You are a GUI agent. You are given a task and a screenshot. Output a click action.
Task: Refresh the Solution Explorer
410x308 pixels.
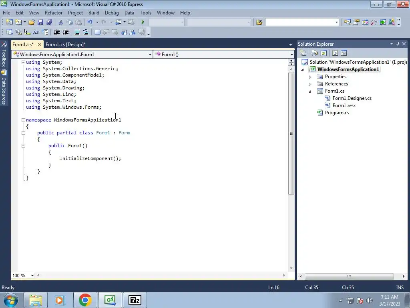324,53
